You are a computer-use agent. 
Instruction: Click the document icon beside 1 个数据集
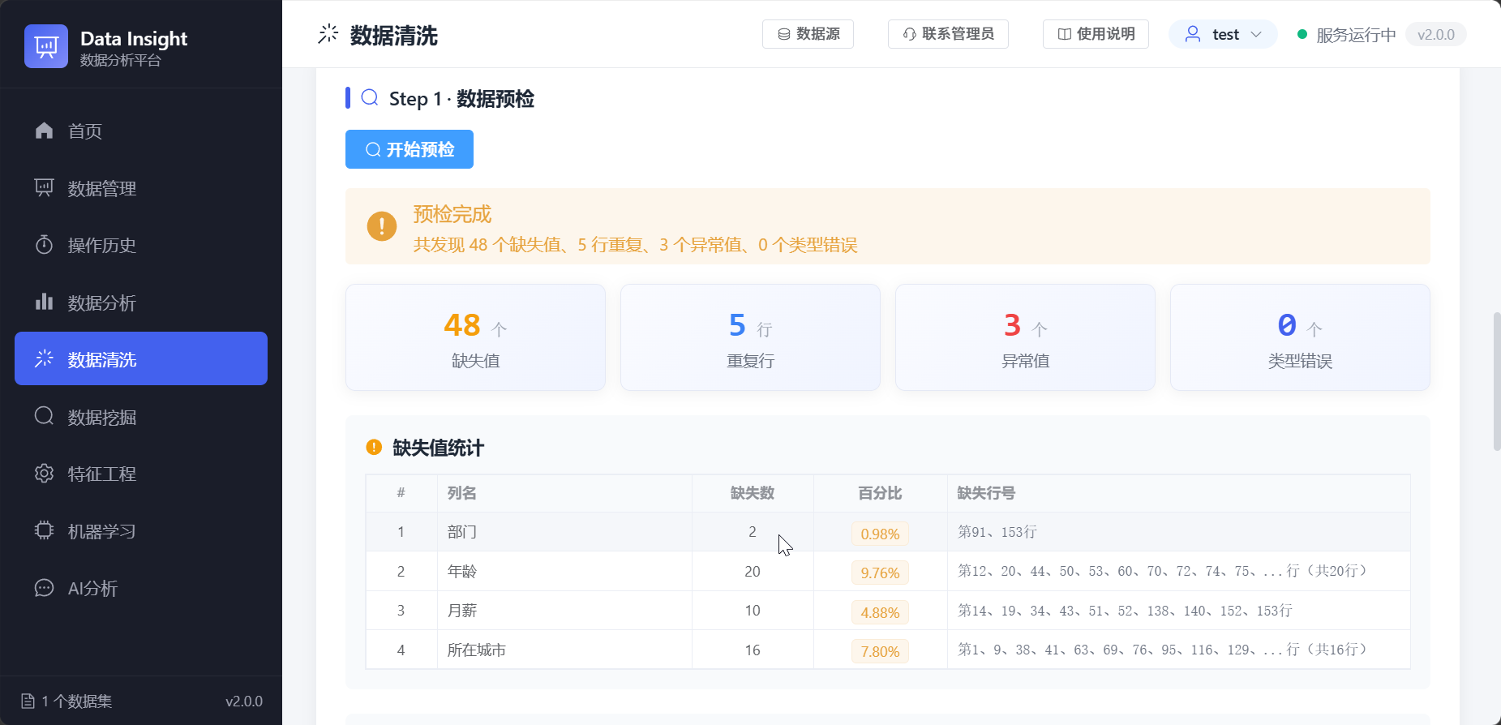pyautogui.click(x=28, y=701)
